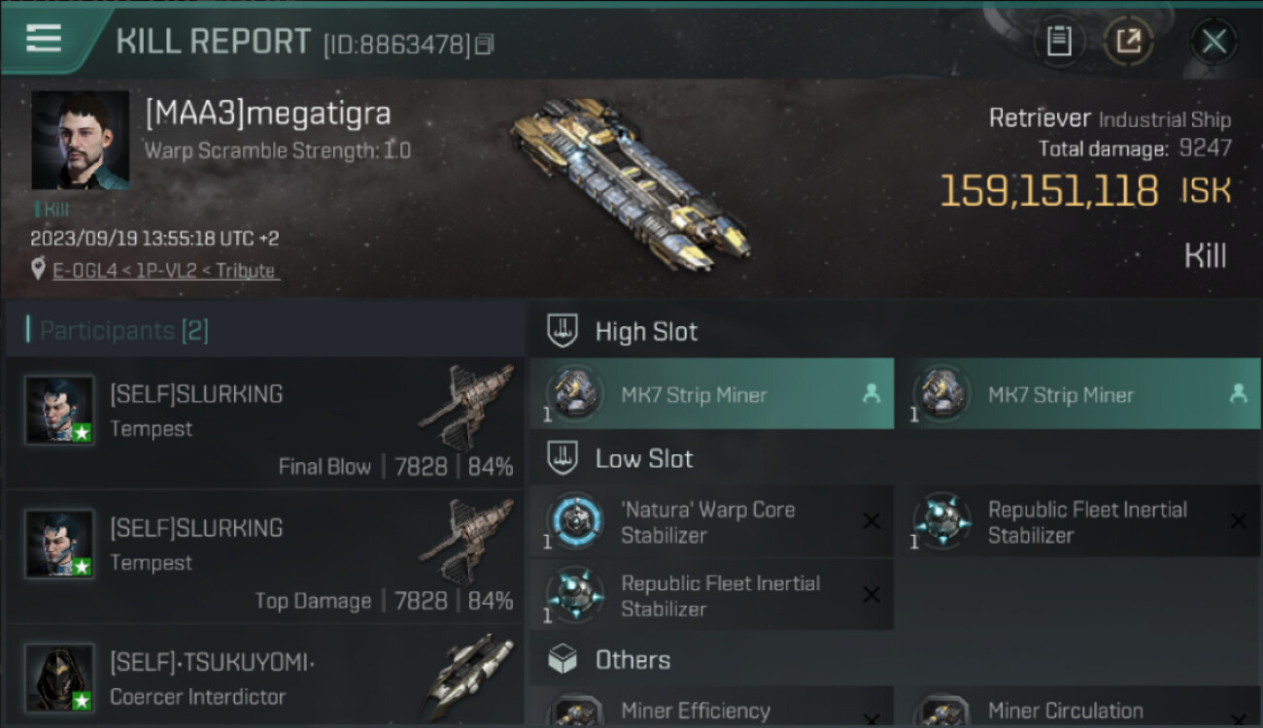Toggle X on 'Natura' Warp Core Stabilizer
The height and width of the screenshot is (728, 1263).
tap(871, 521)
